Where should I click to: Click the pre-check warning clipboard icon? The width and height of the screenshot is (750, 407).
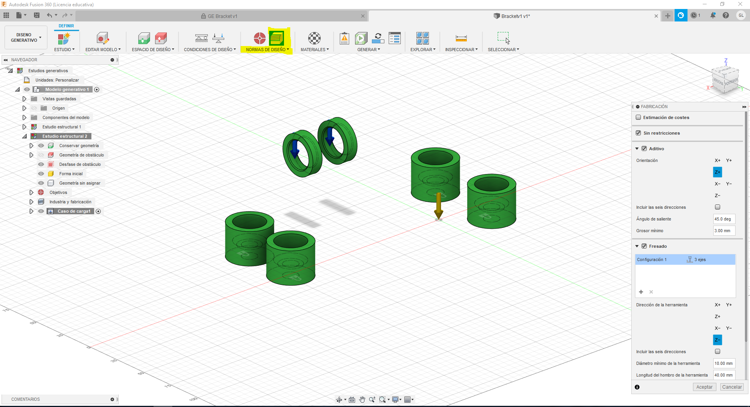tap(345, 38)
